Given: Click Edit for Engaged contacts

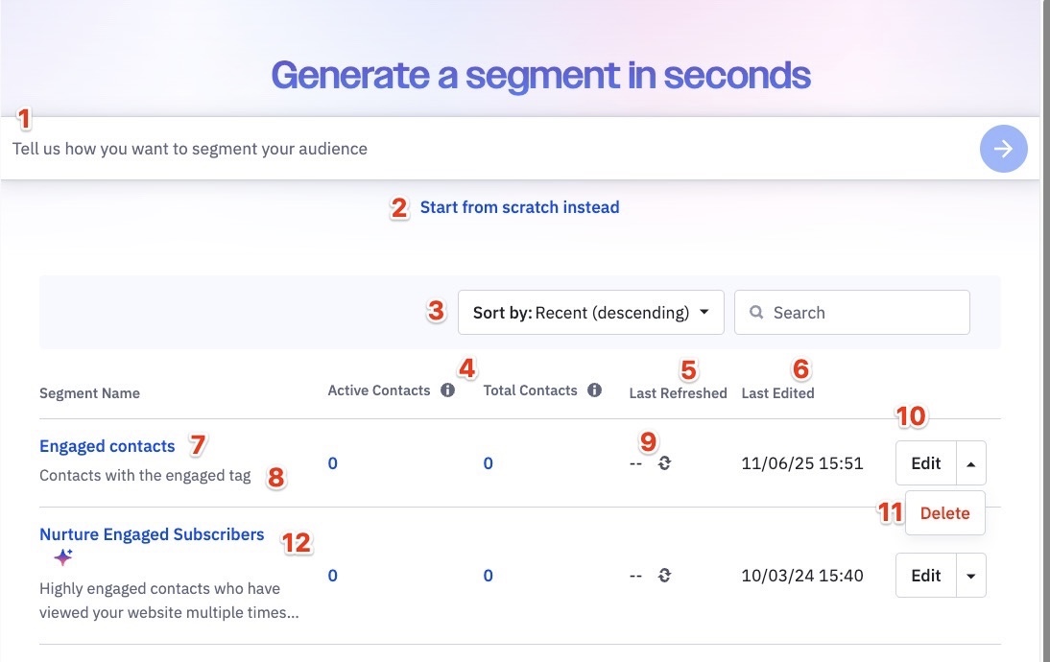Looking at the screenshot, I should coord(926,463).
